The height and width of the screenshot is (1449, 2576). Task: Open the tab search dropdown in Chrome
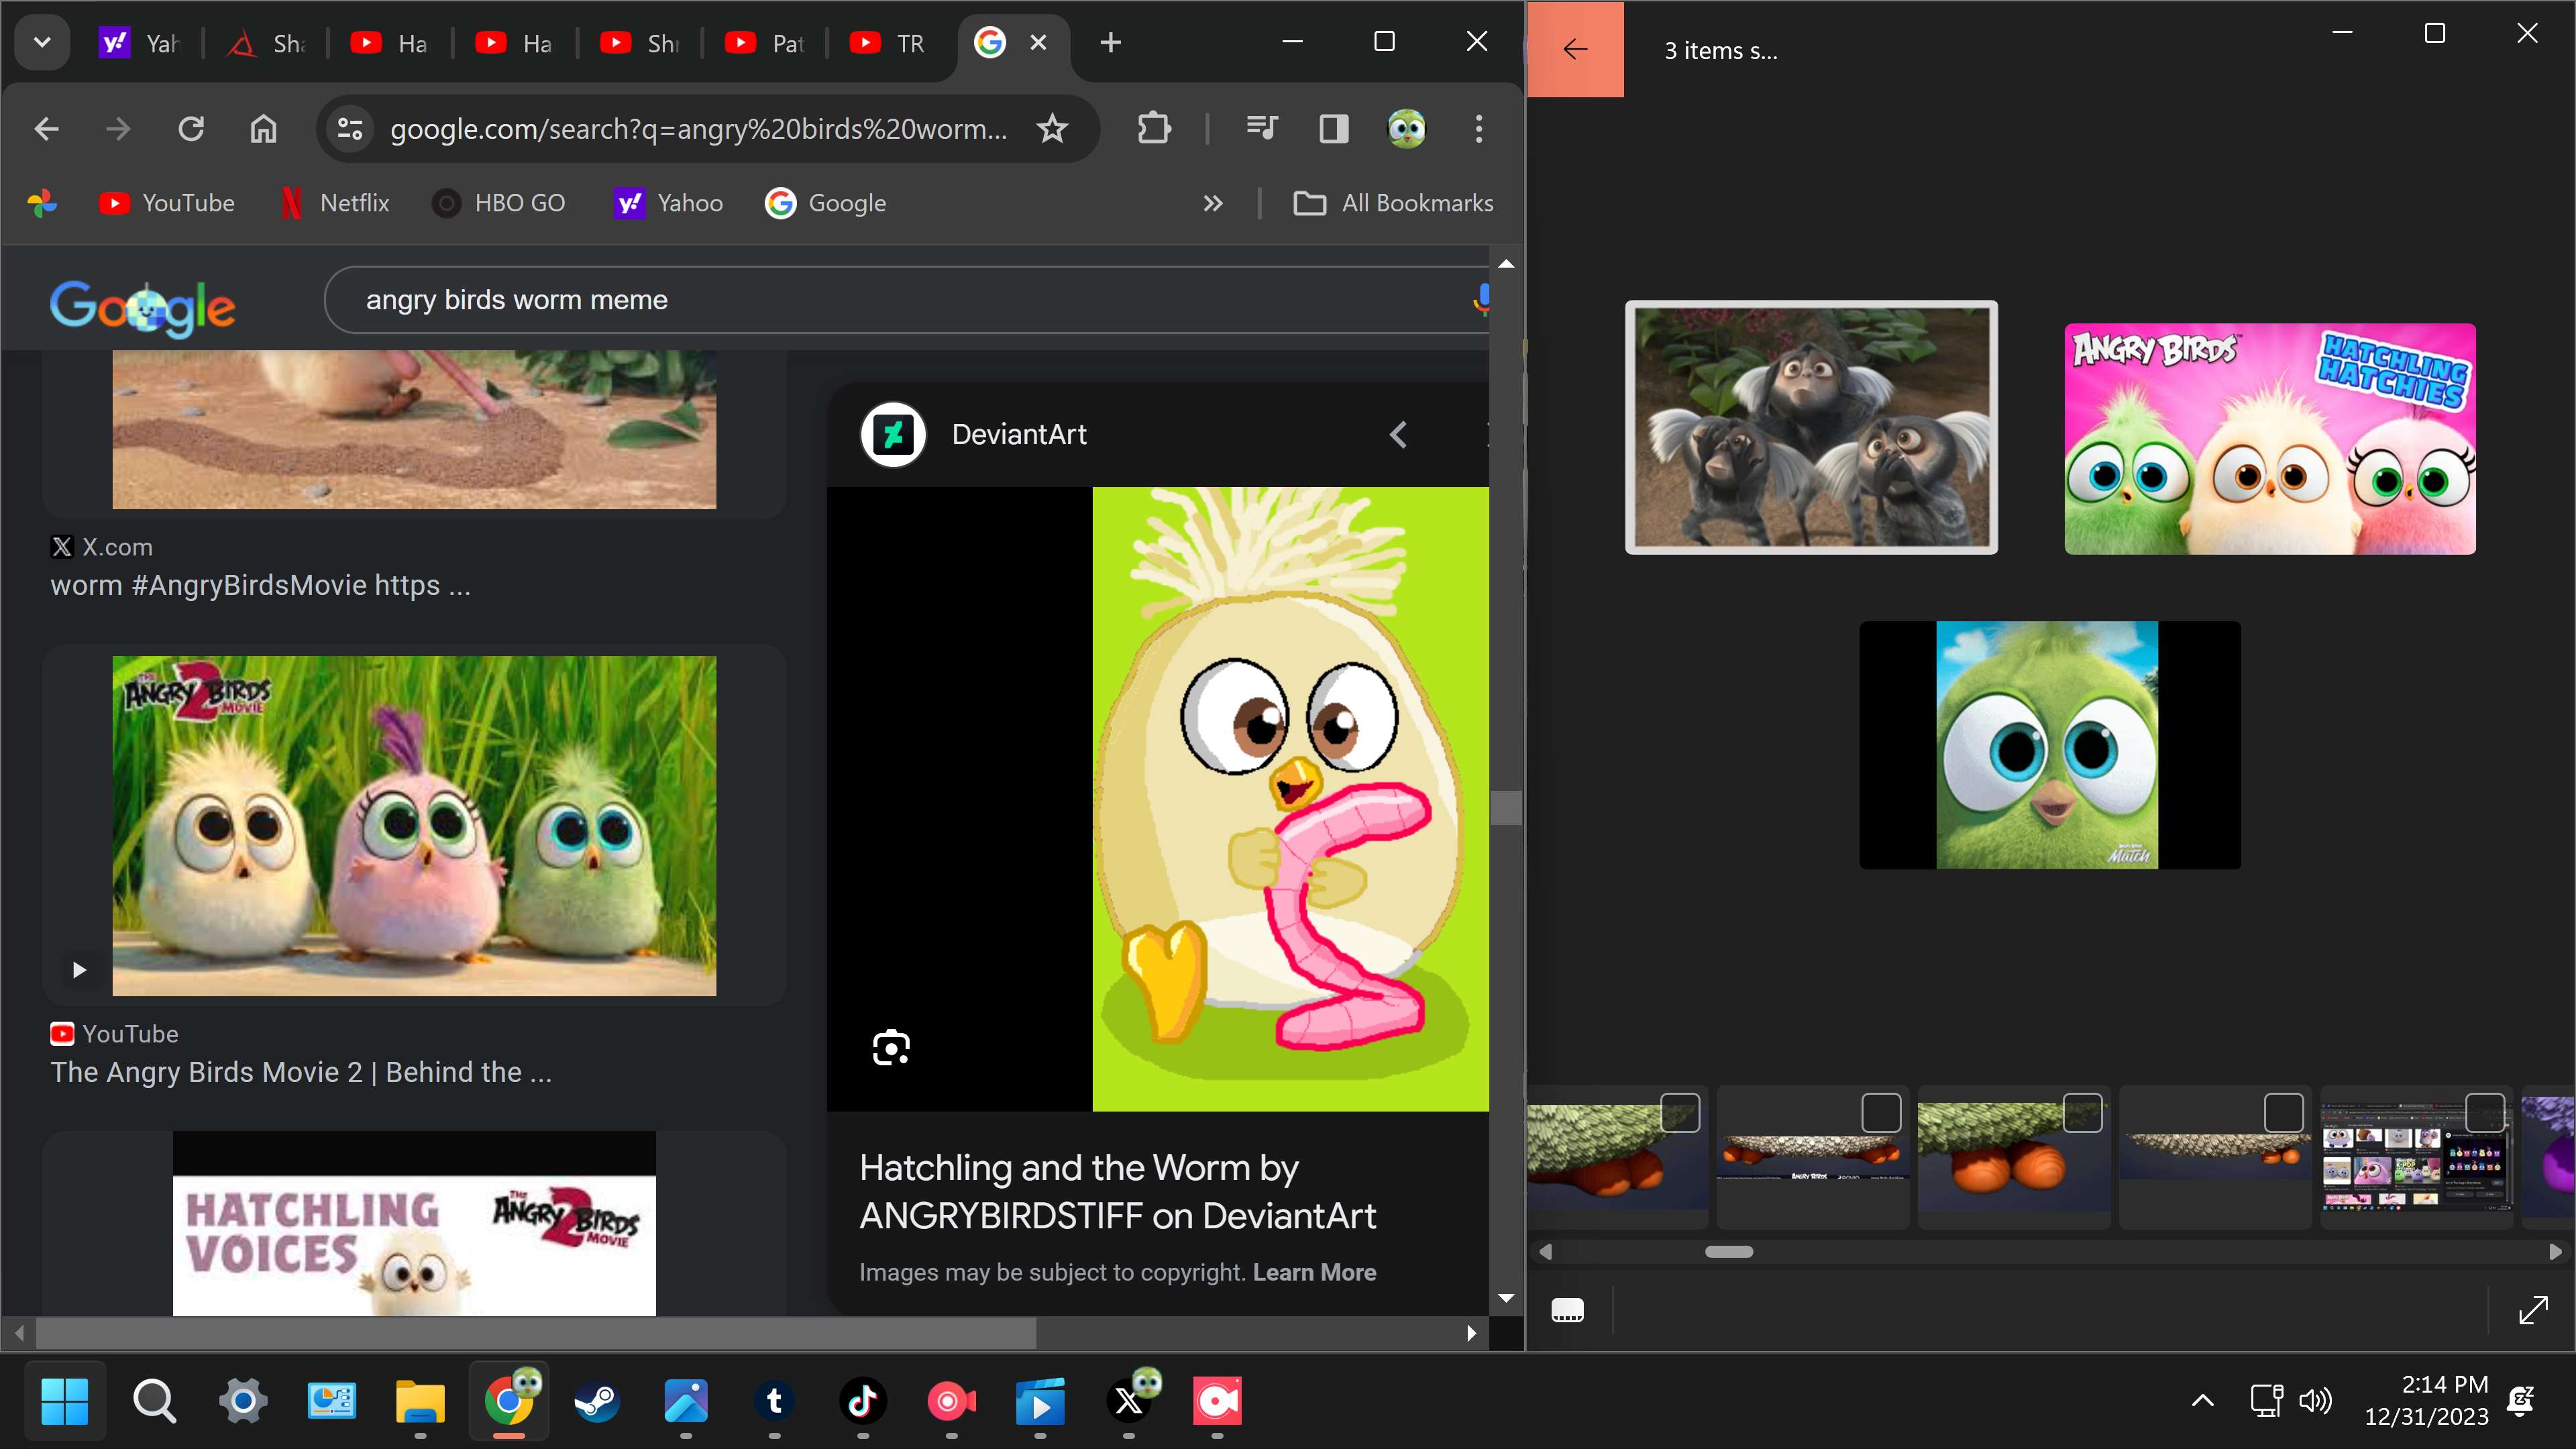[x=42, y=43]
